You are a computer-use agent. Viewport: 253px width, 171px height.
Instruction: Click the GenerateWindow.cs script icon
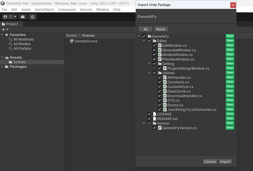point(160,50)
